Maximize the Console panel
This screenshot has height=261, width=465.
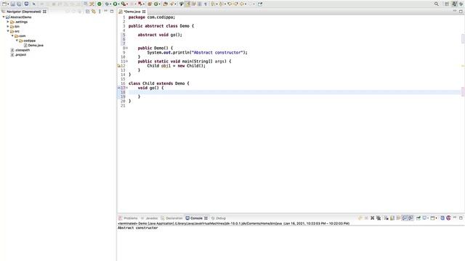(x=461, y=217)
